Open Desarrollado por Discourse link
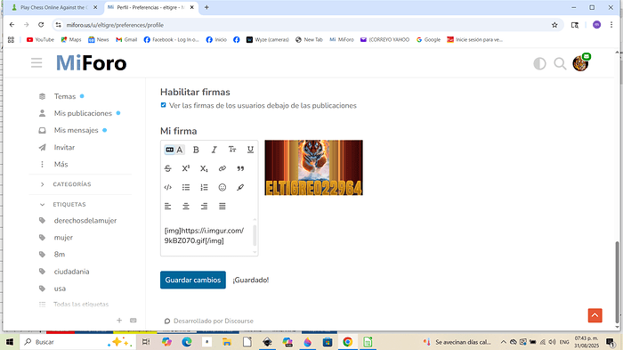Viewport: 623px width, 350px height. click(214, 321)
